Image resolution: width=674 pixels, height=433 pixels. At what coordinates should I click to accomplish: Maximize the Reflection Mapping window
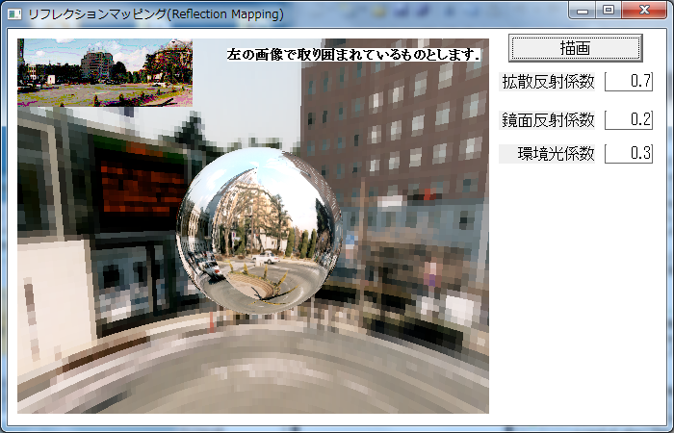pos(609,11)
